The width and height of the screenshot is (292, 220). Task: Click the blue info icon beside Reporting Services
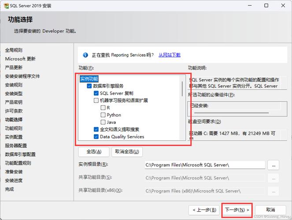click(x=85, y=55)
